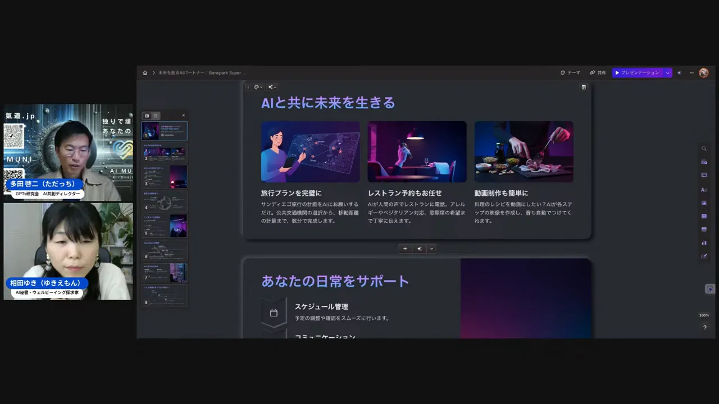The image size is (719, 404).
Task: Click the image insert icon on the sidebar
Action: tap(704, 203)
